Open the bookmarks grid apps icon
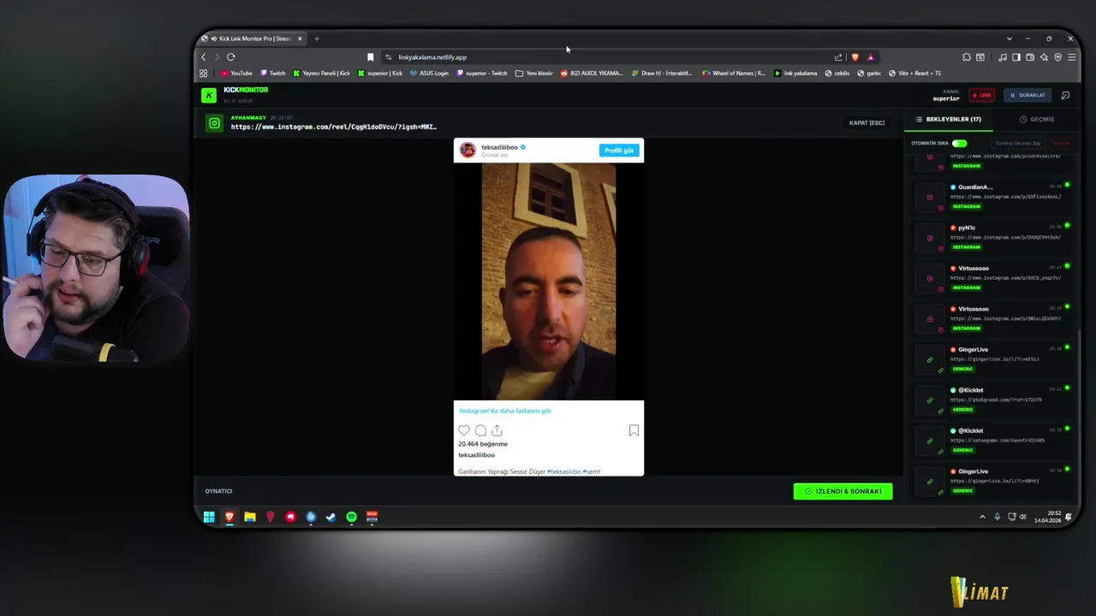 (204, 74)
